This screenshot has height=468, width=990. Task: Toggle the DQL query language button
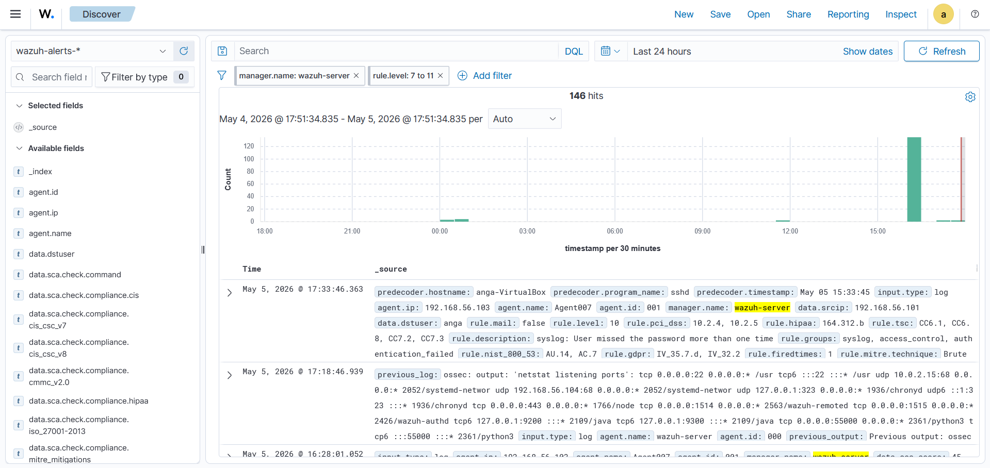574,51
